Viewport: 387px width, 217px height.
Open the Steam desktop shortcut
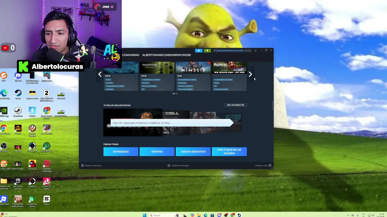coord(18,94)
